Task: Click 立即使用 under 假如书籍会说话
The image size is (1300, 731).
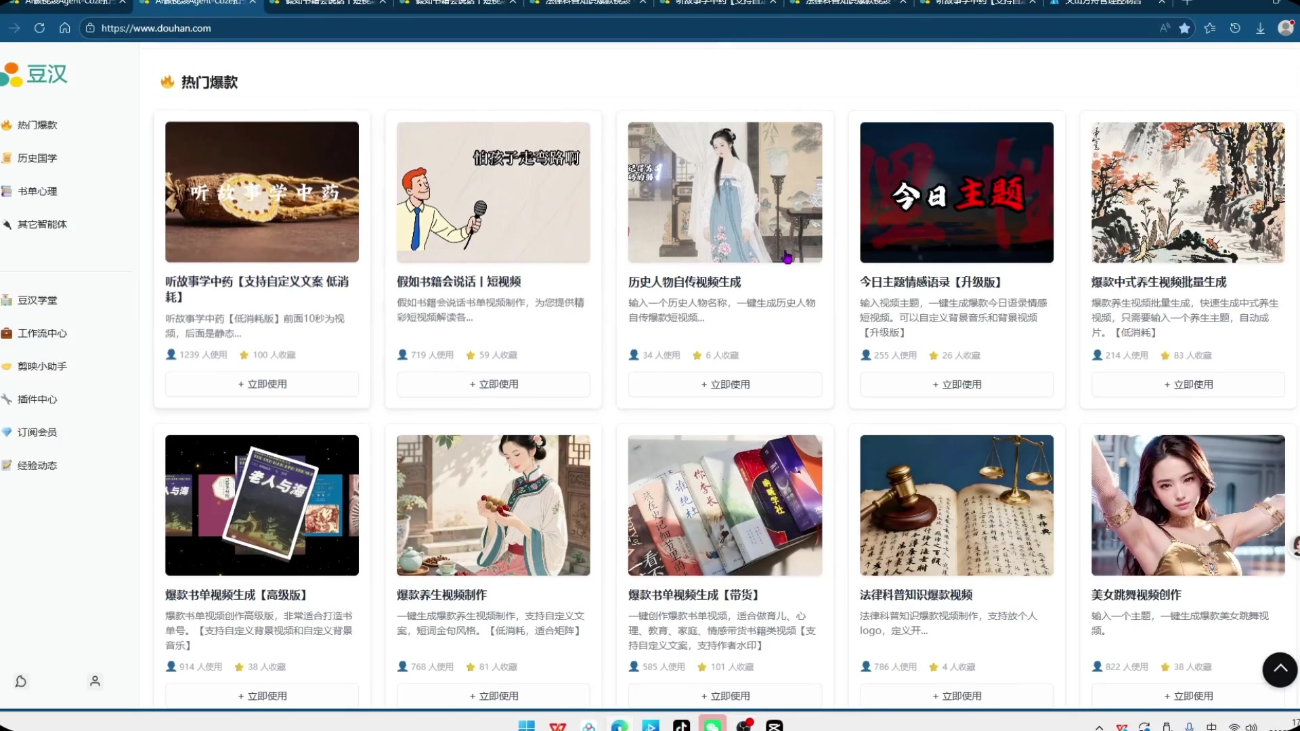Action: 493,384
